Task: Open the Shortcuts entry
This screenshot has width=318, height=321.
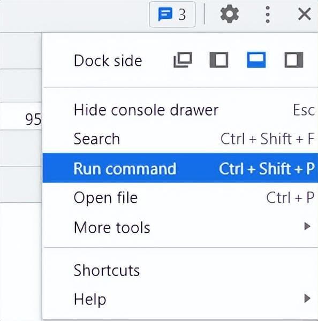Action: tap(180, 270)
